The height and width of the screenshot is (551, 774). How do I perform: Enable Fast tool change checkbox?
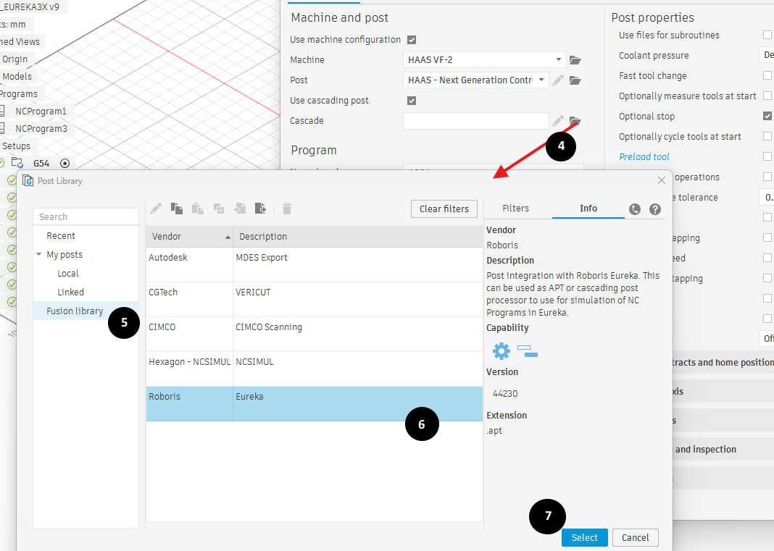pyautogui.click(x=767, y=75)
